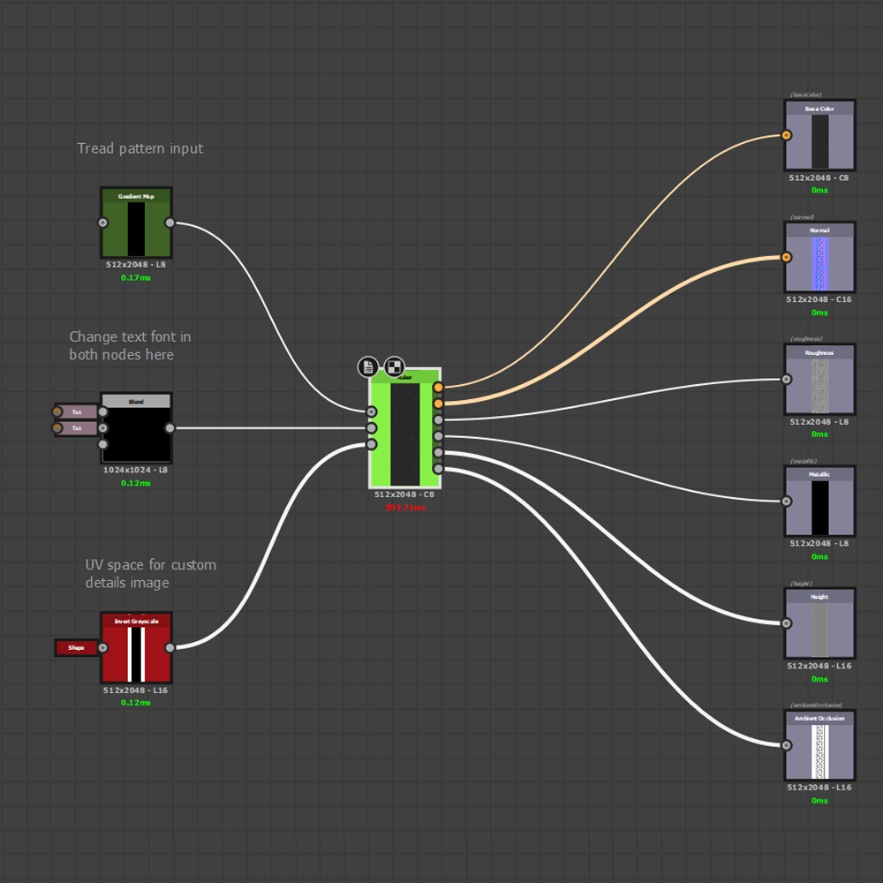The image size is (883, 883).
Task: Click the Blend node output connector
Action: point(170,428)
